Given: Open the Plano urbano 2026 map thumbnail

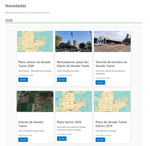Looking at the screenshot, I should [x=35, y=41].
